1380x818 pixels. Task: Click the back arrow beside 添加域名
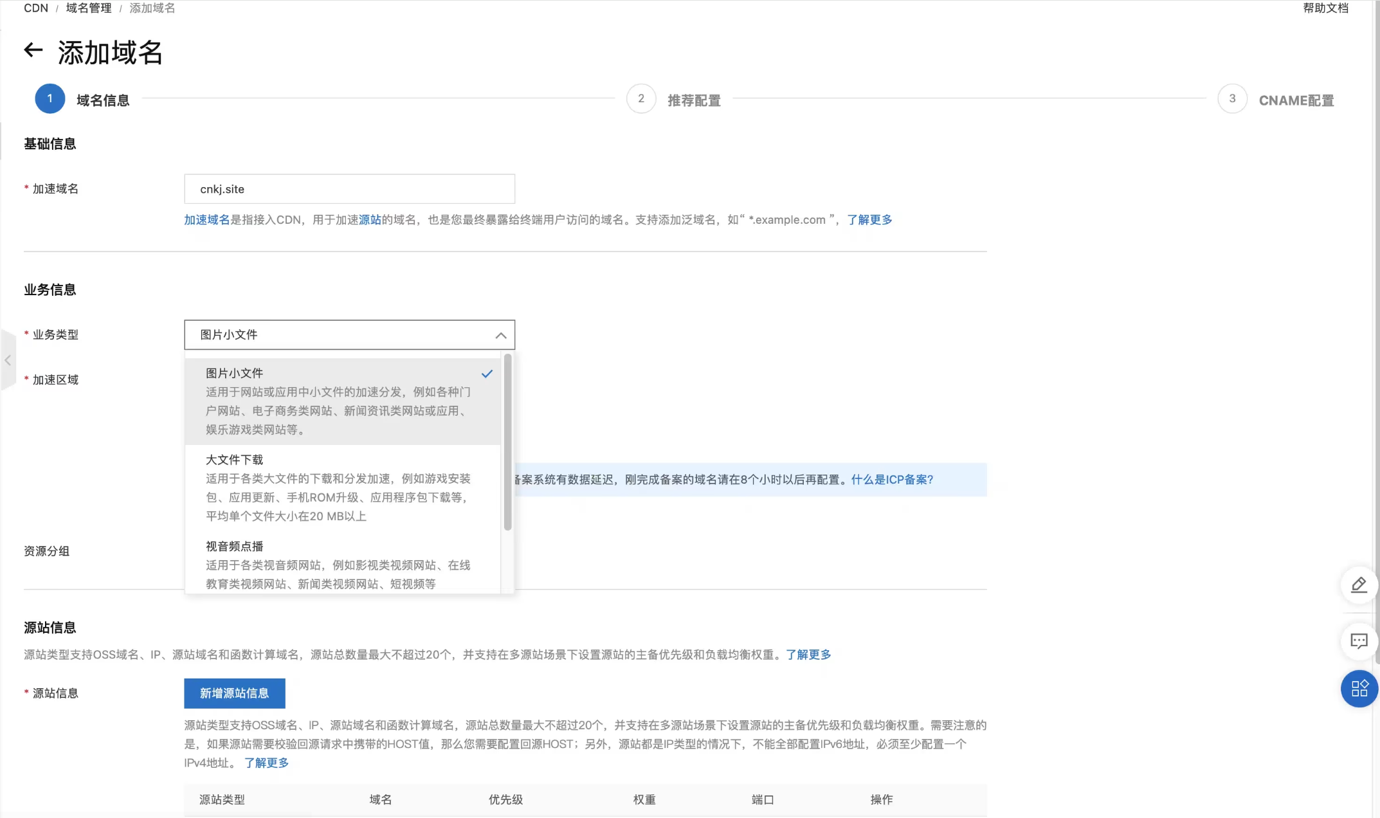point(33,50)
